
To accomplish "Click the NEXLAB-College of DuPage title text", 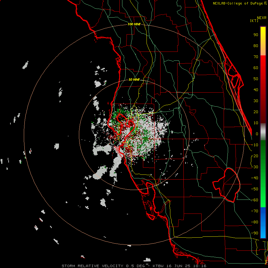I will tap(238, 3).
